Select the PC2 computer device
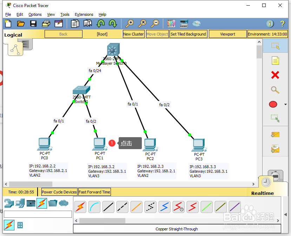Image resolution: width=291 pixels, height=236 pixels. (150, 145)
